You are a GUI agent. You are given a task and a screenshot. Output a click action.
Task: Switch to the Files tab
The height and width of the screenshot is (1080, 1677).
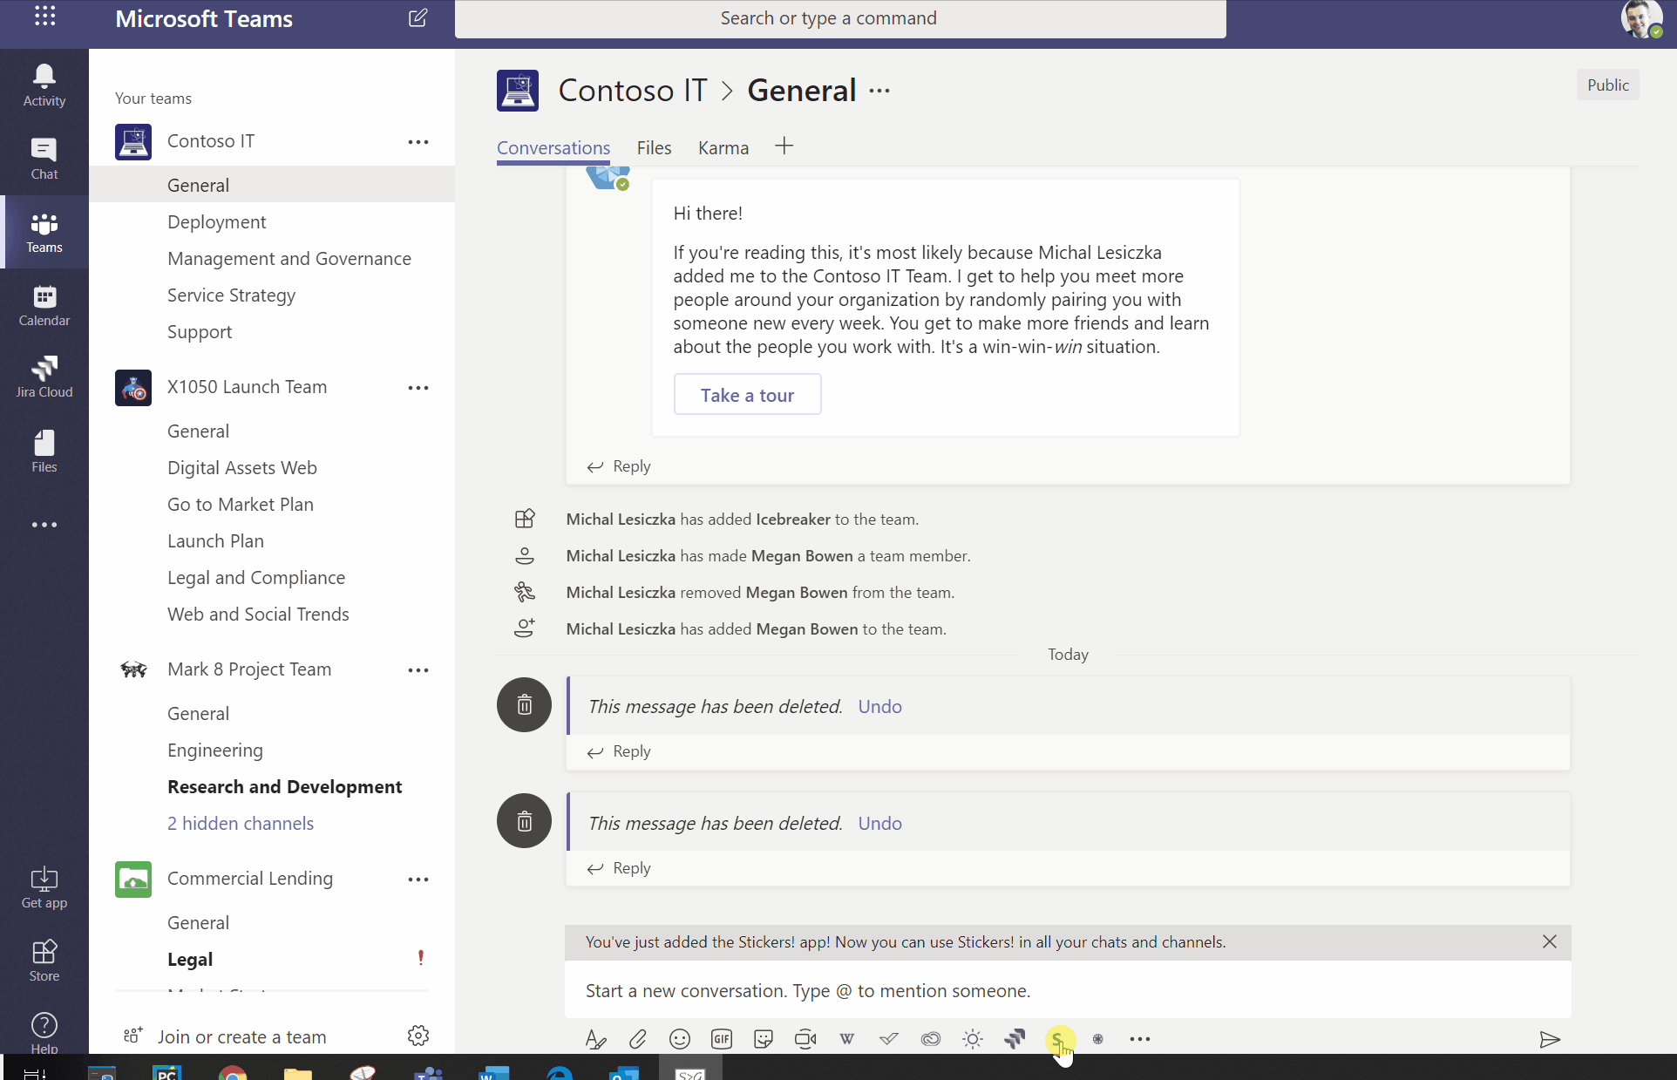[655, 148]
